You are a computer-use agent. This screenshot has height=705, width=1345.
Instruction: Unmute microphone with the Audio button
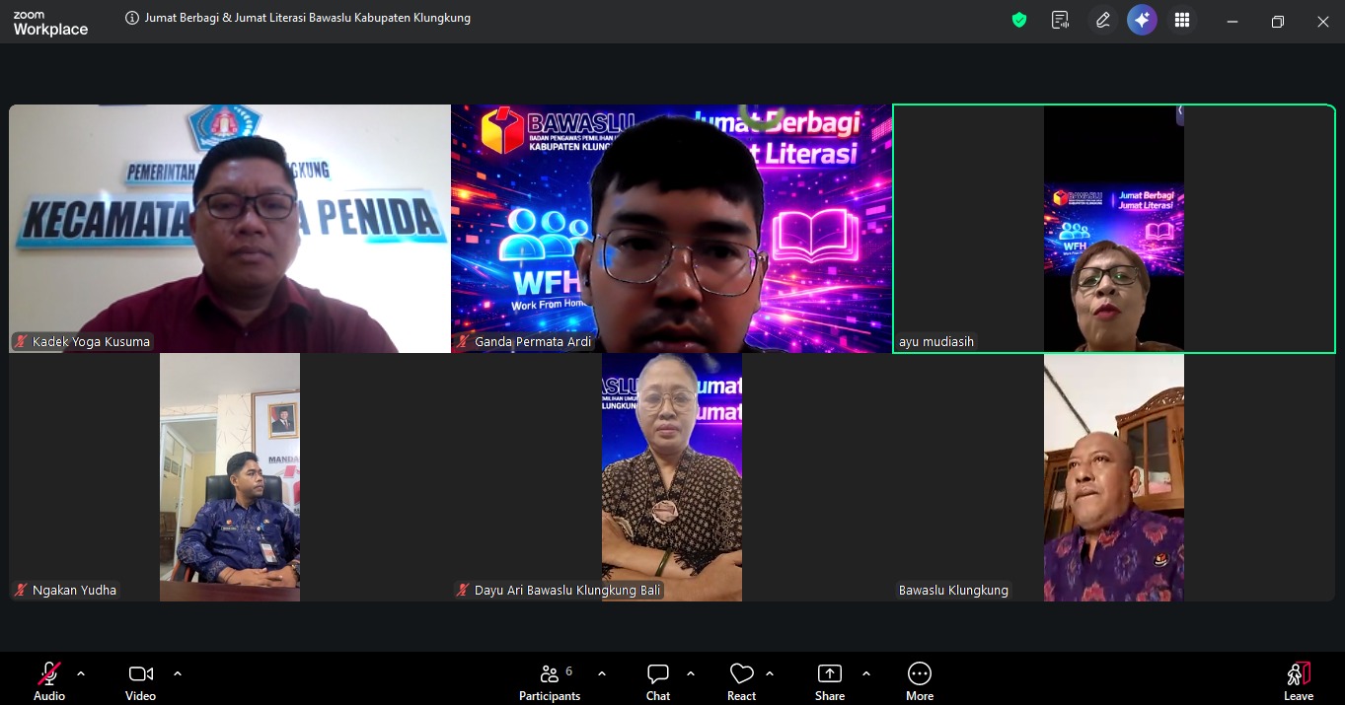49,681
